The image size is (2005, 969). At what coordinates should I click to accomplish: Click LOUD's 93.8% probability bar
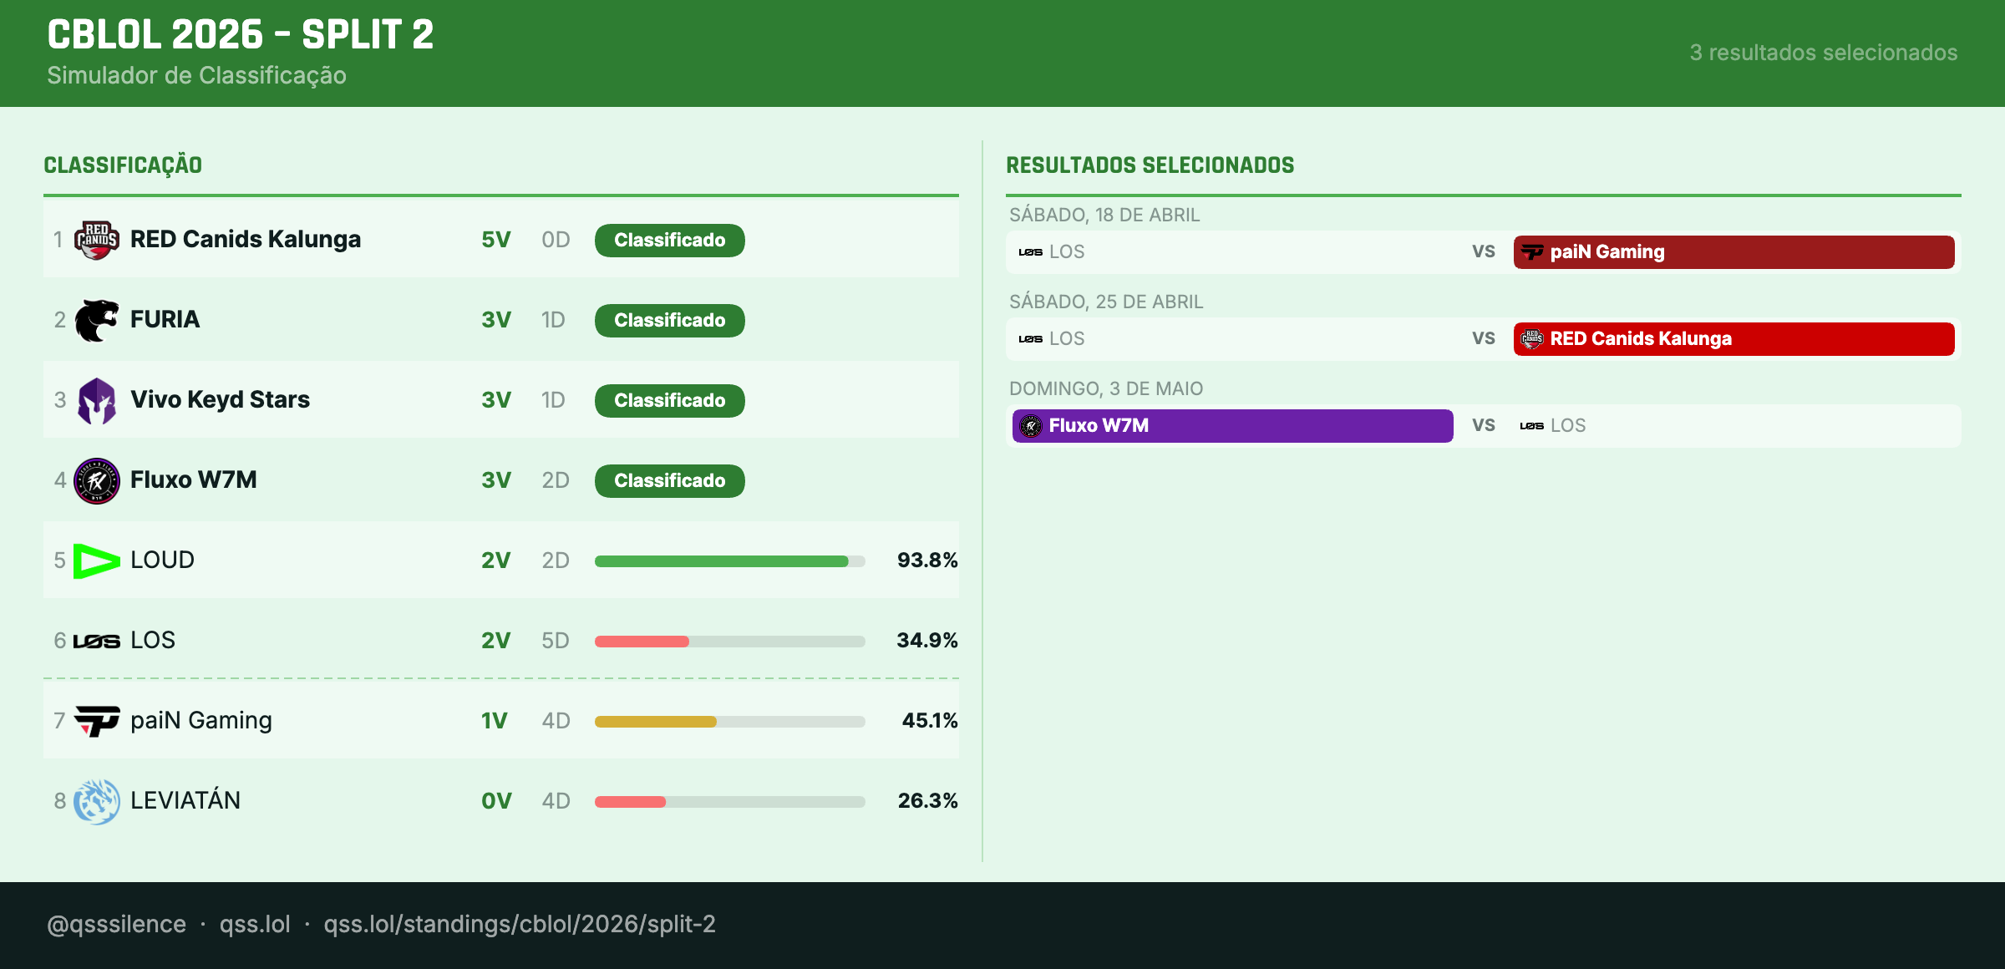click(729, 561)
